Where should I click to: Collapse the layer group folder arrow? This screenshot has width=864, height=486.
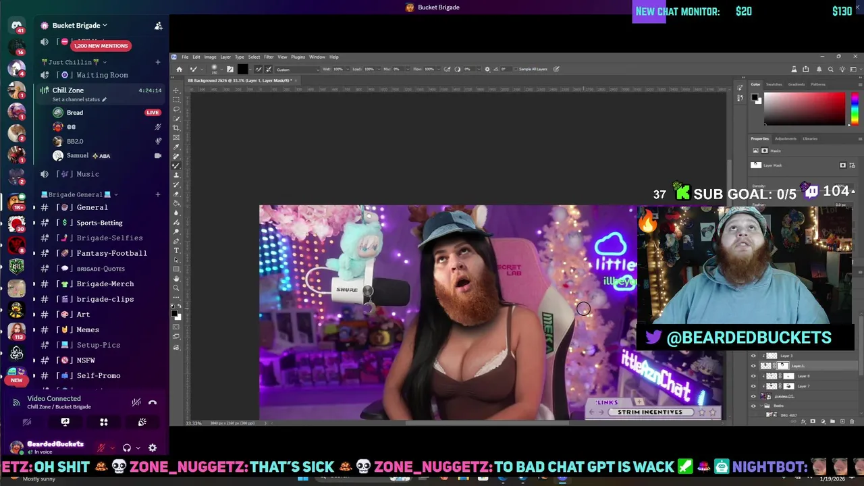pyautogui.click(x=761, y=406)
